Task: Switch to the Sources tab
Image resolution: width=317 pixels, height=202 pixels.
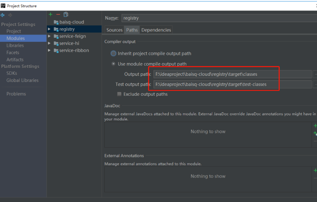Action: pyautogui.click(x=114, y=30)
